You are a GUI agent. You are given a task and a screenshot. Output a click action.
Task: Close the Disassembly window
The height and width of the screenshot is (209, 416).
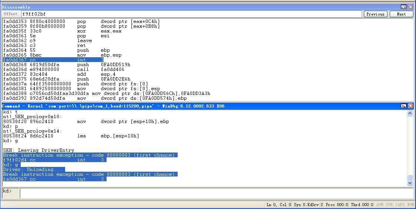point(410,7)
